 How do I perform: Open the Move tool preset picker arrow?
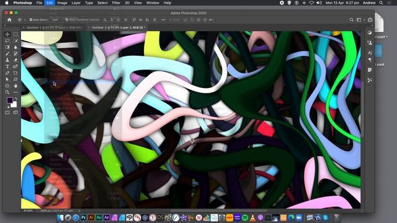25,20
